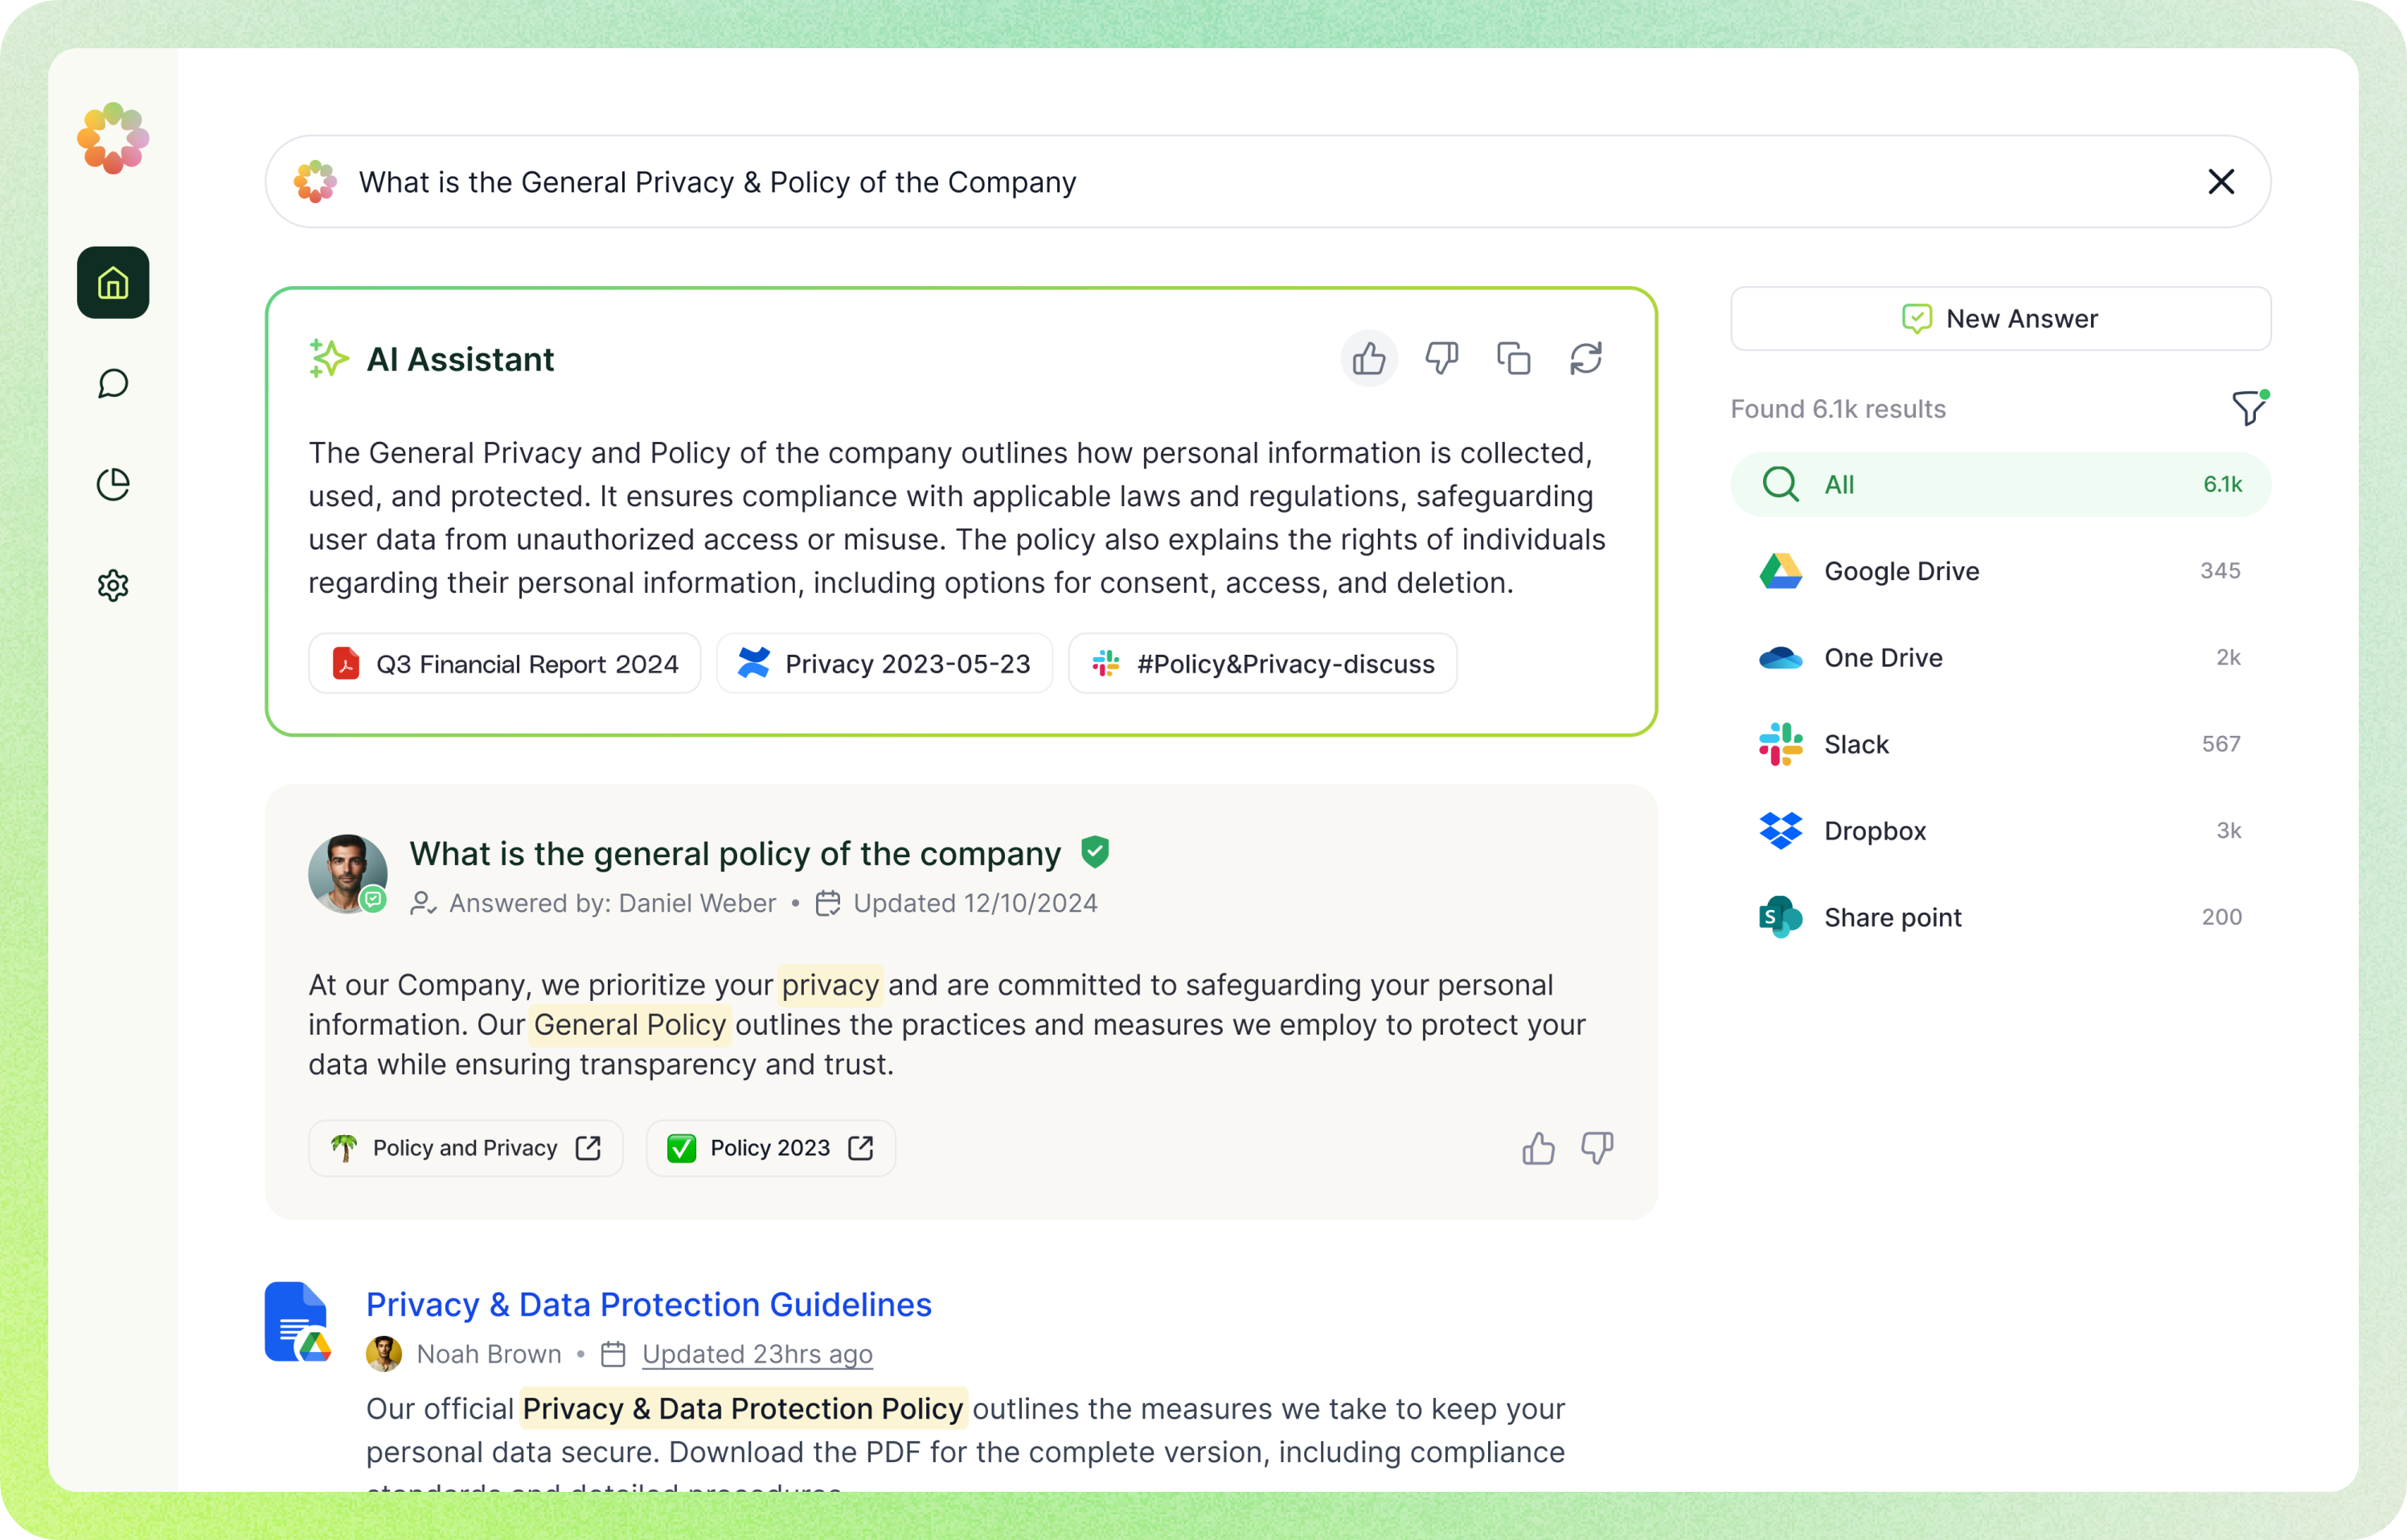Screen dimensions: 2407x1540
Task: Copy the AI Assistant answer
Action: [x=1513, y=358]
